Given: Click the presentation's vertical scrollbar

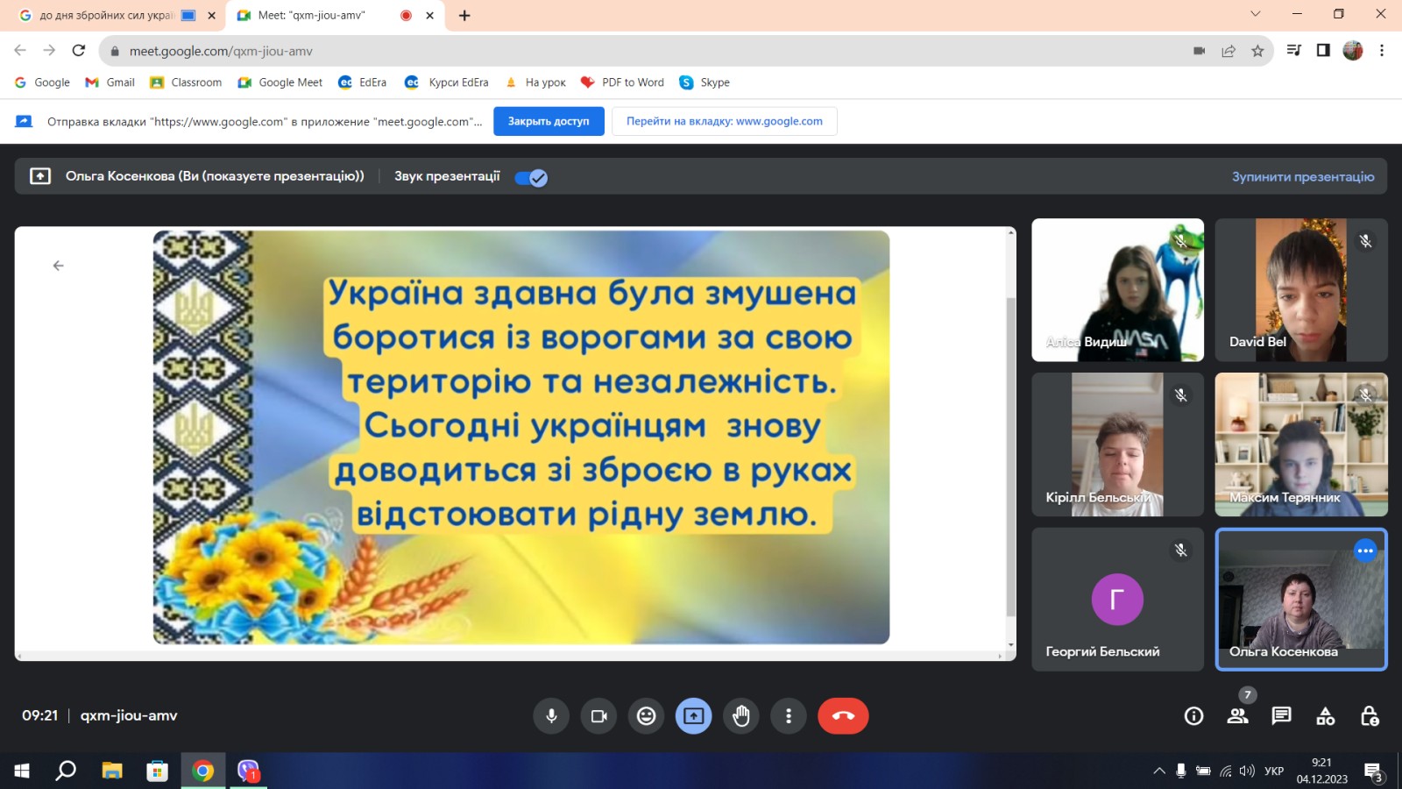Looking at the screenshot, I should coord(1011,456).
